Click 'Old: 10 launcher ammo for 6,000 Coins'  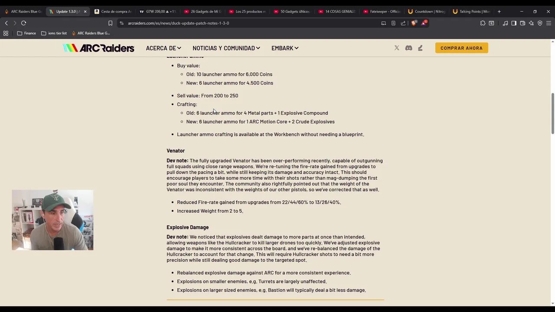pos(229,75)
